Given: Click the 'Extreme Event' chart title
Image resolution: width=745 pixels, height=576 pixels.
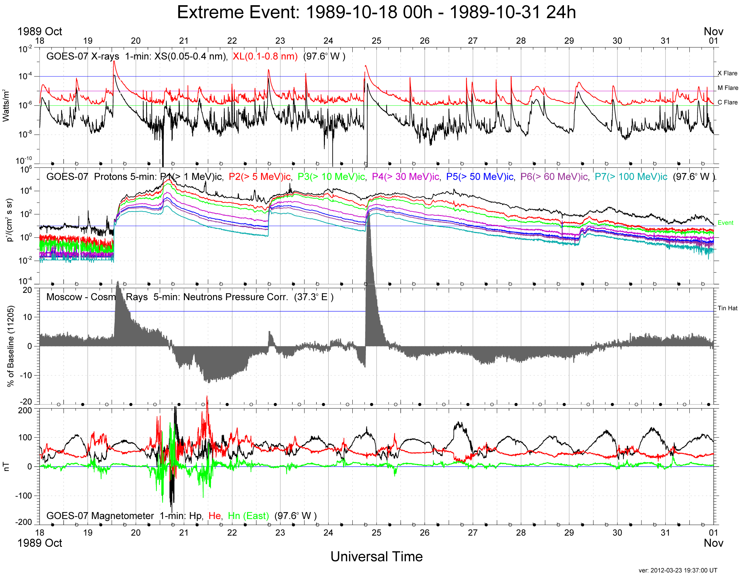Looking at the screenshot, I should coord(376,13).
